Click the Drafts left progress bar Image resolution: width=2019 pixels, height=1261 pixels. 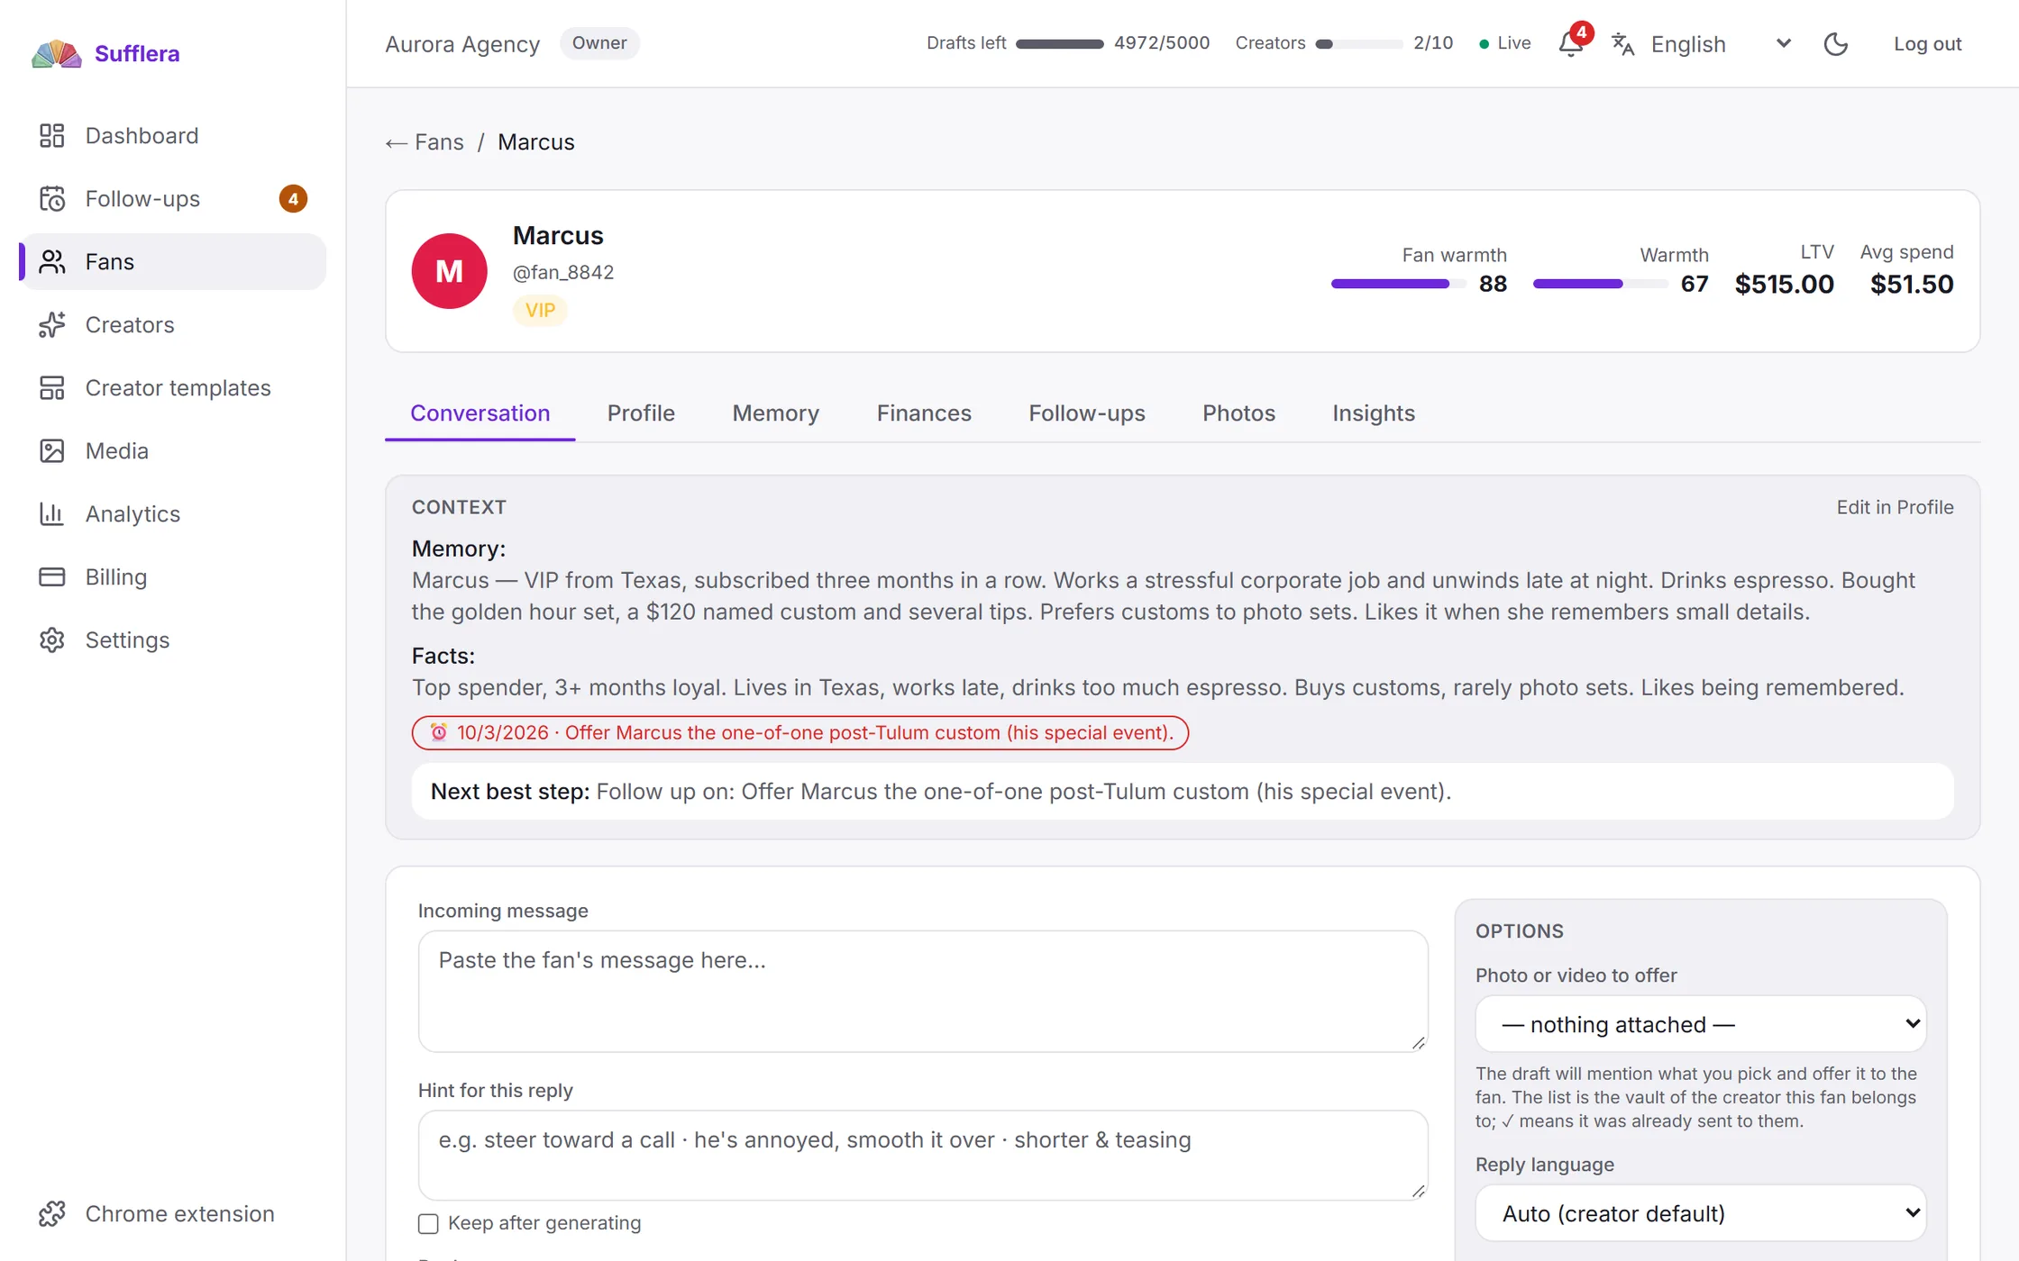click(1060, 44)
